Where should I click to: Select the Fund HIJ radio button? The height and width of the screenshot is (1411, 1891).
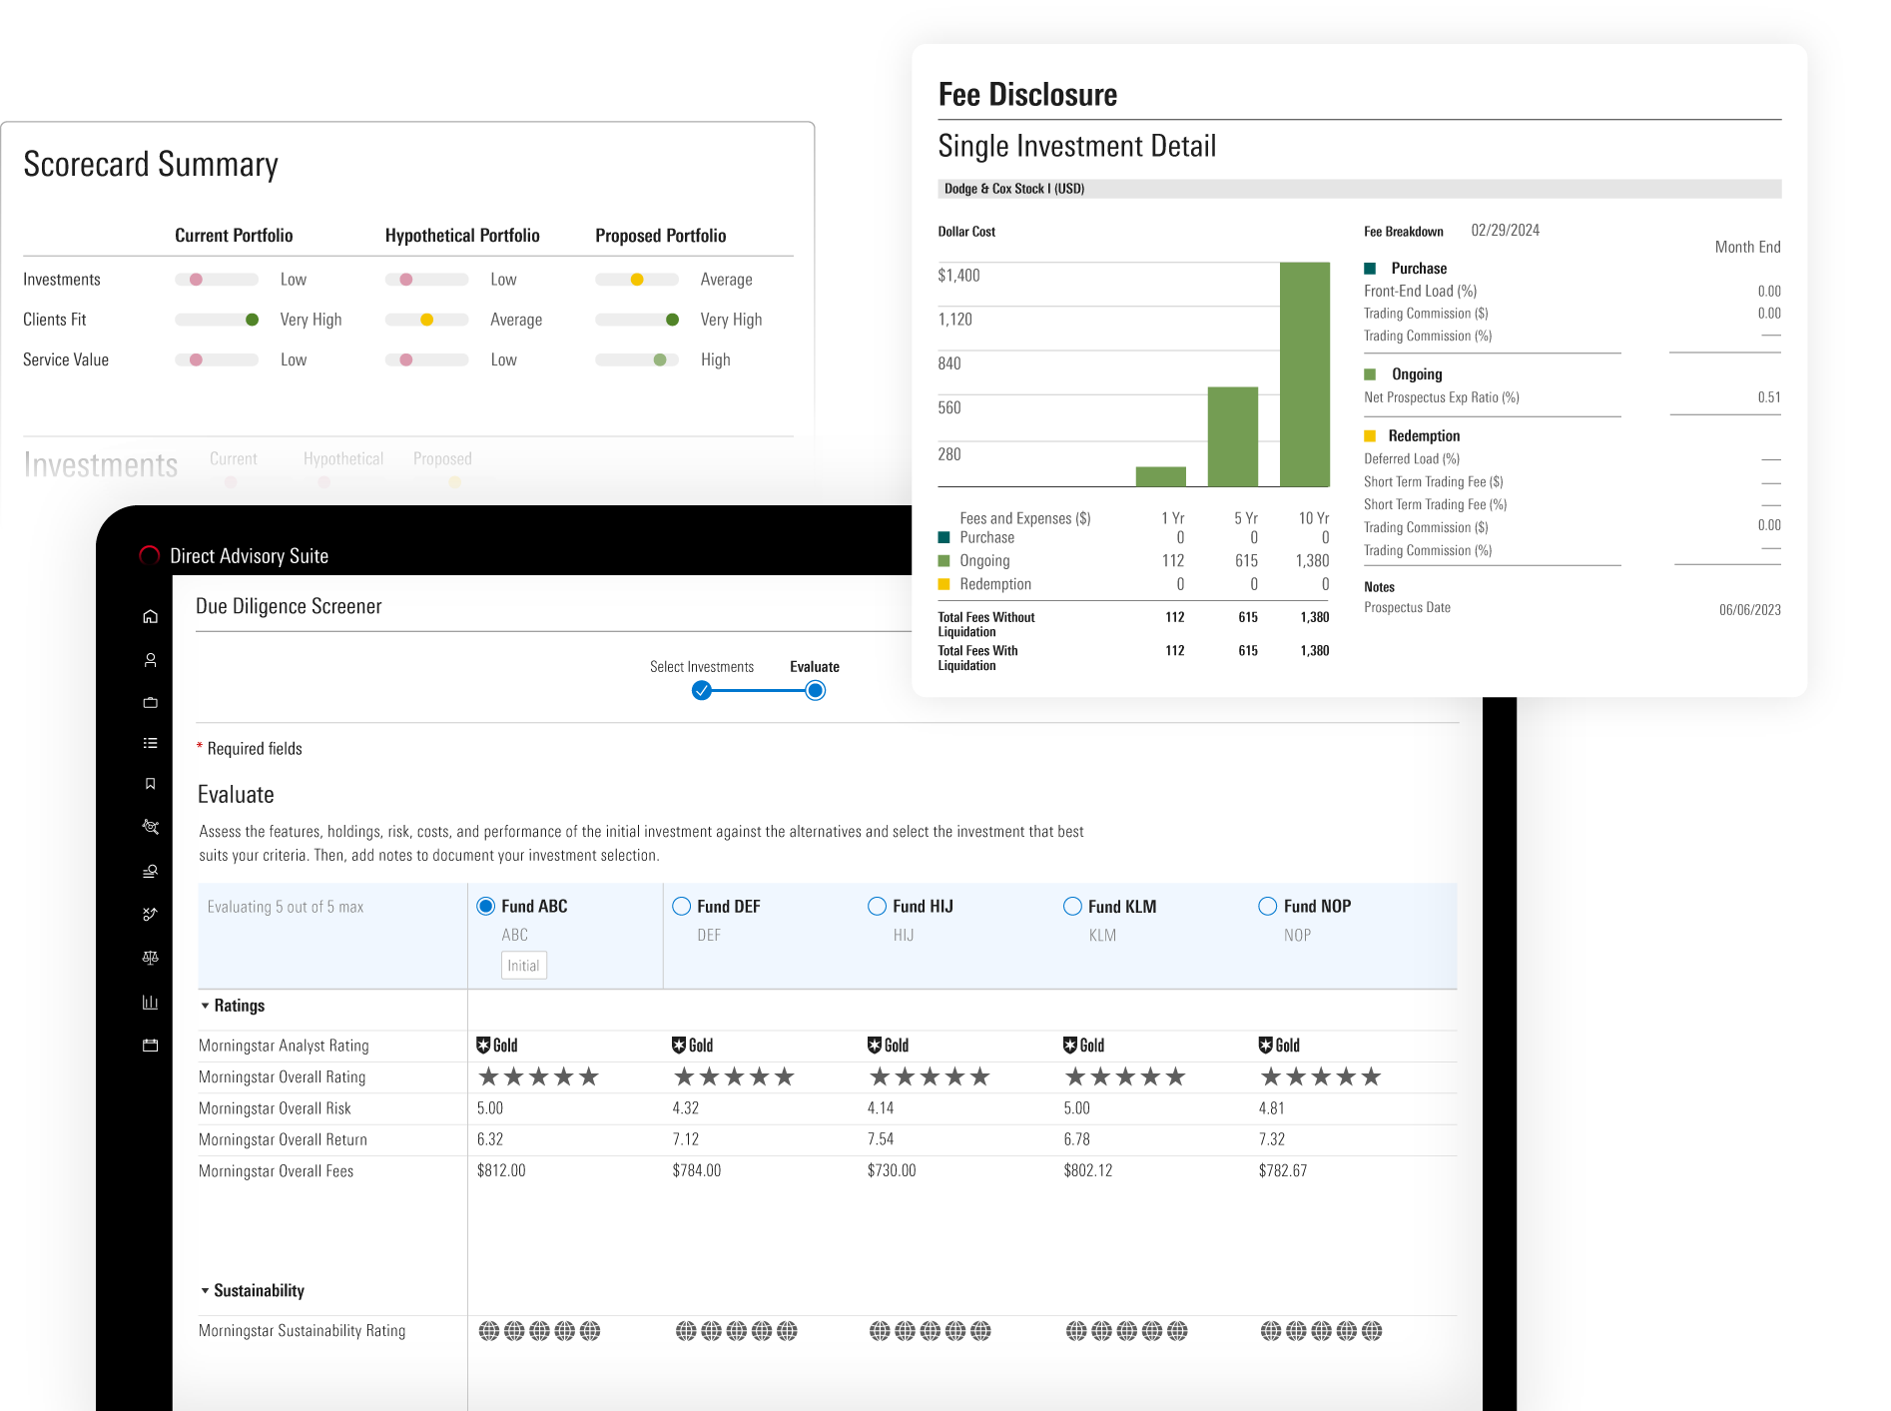[878, 906]
